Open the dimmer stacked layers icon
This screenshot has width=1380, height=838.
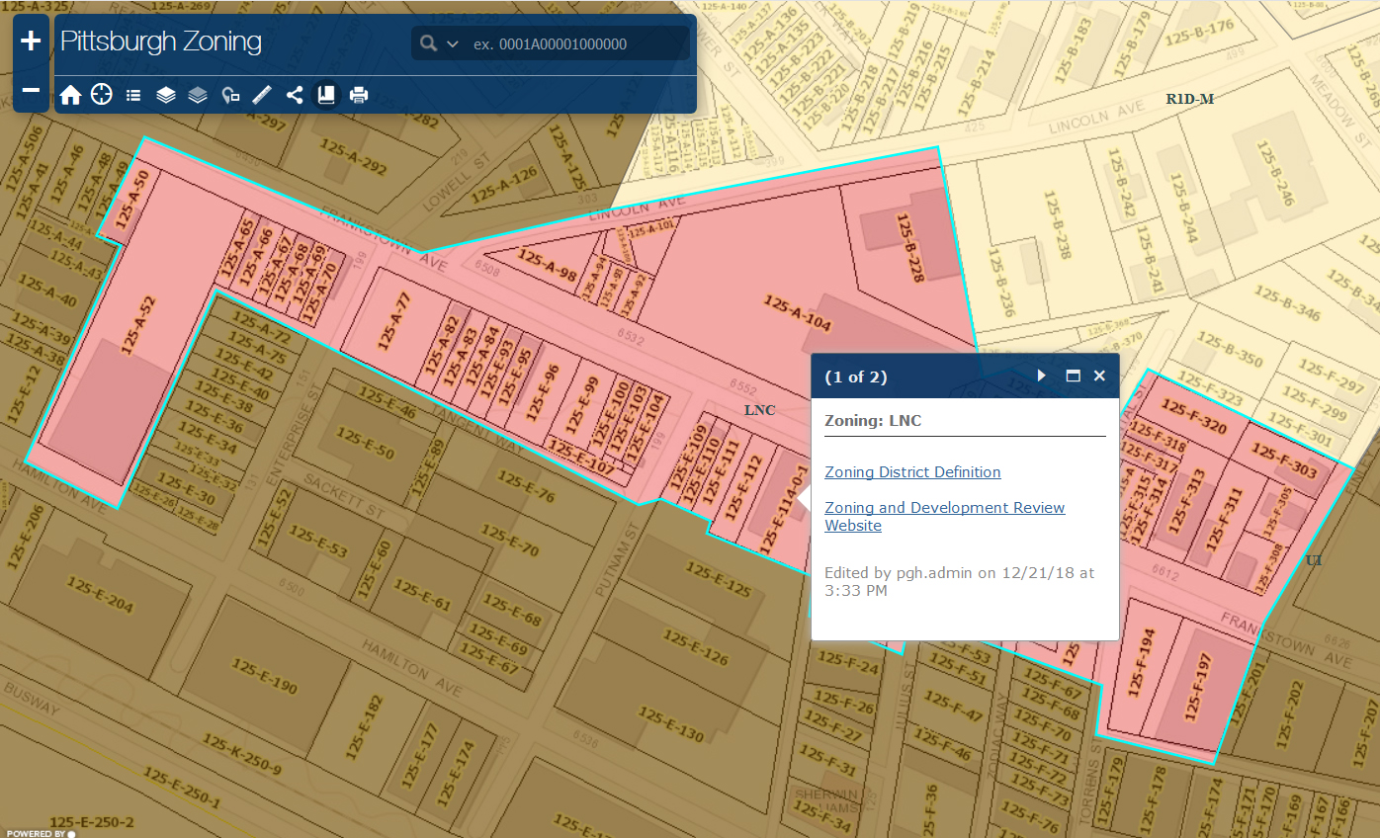pos(198,95)
